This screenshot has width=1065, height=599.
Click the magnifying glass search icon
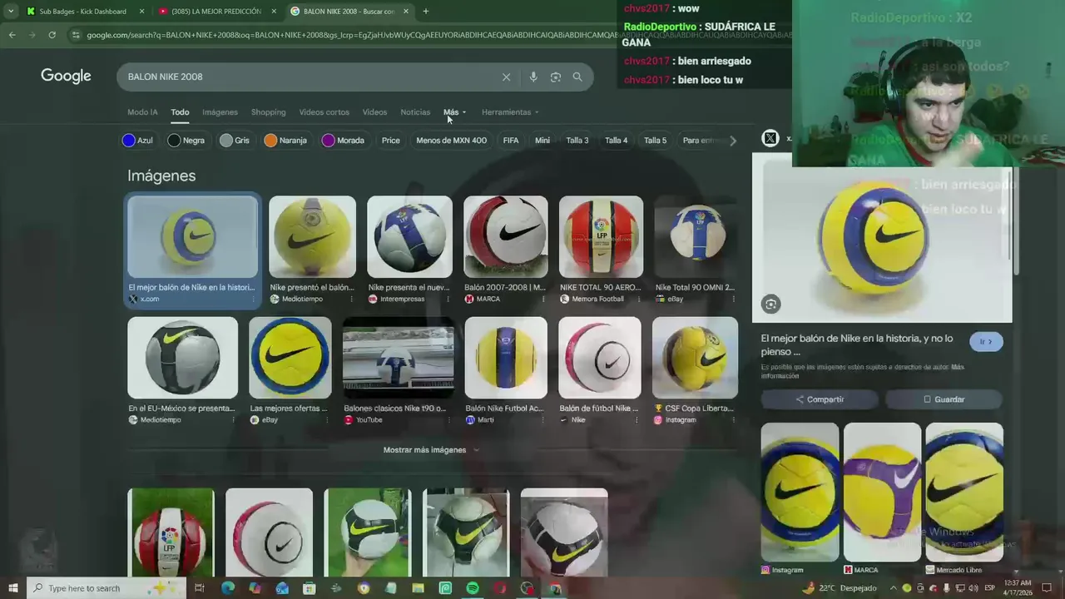pos(577,77)
